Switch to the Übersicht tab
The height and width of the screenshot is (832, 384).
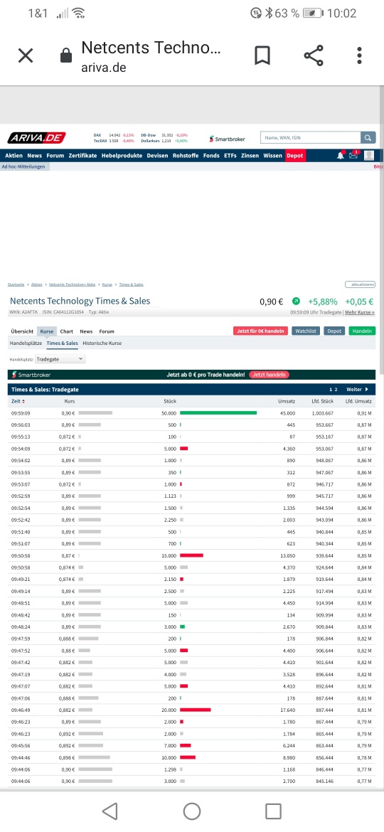22,331
